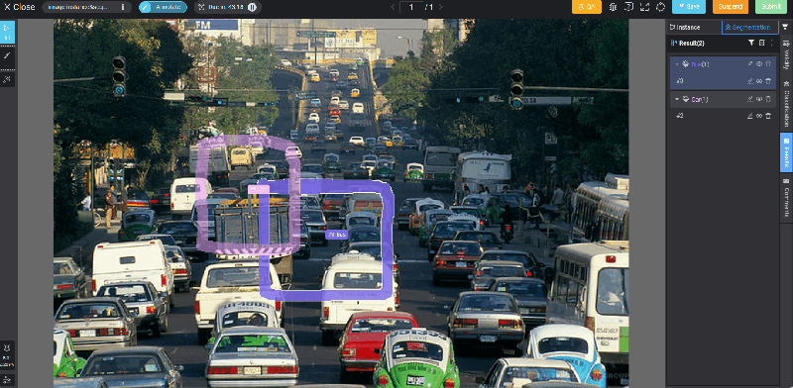Edit the annotation item #3
793x388 pixels.
click(750, 81)
